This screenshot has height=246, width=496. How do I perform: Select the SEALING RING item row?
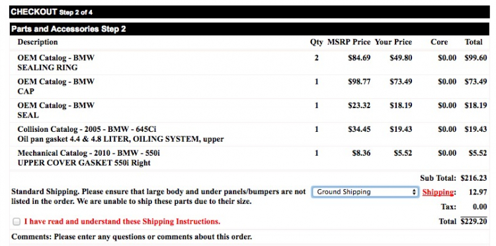pos(248,63)
